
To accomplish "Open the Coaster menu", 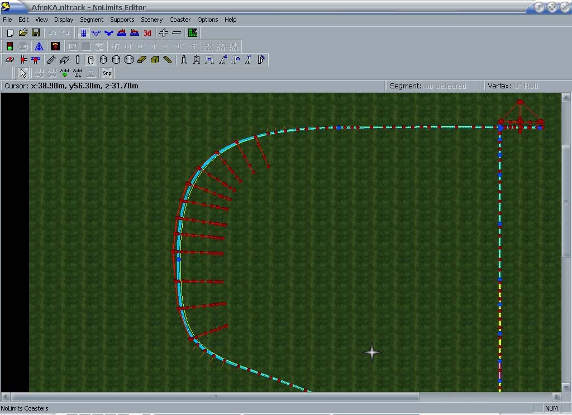I will click(x=180, y=20).
